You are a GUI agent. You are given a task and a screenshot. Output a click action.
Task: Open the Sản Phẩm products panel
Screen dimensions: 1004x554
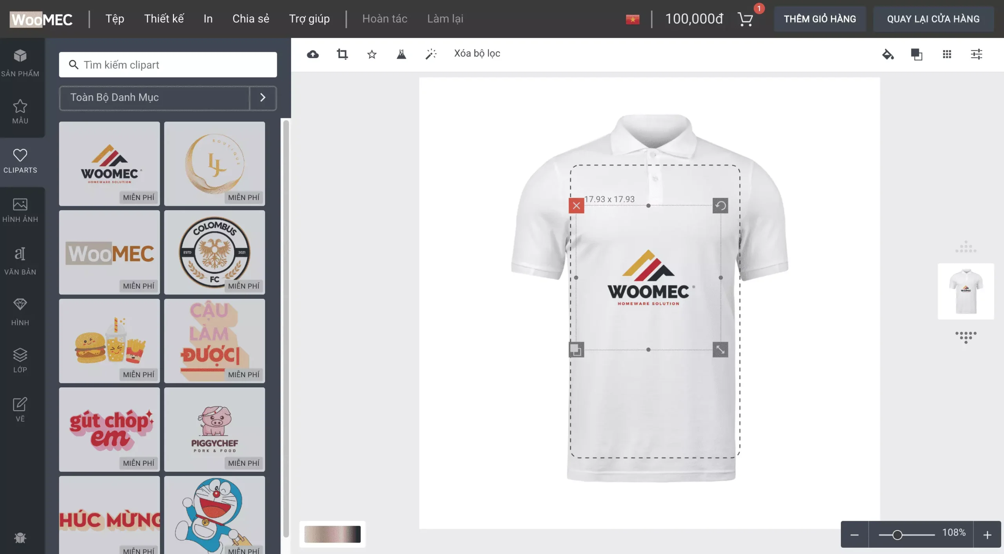[20, 63]
